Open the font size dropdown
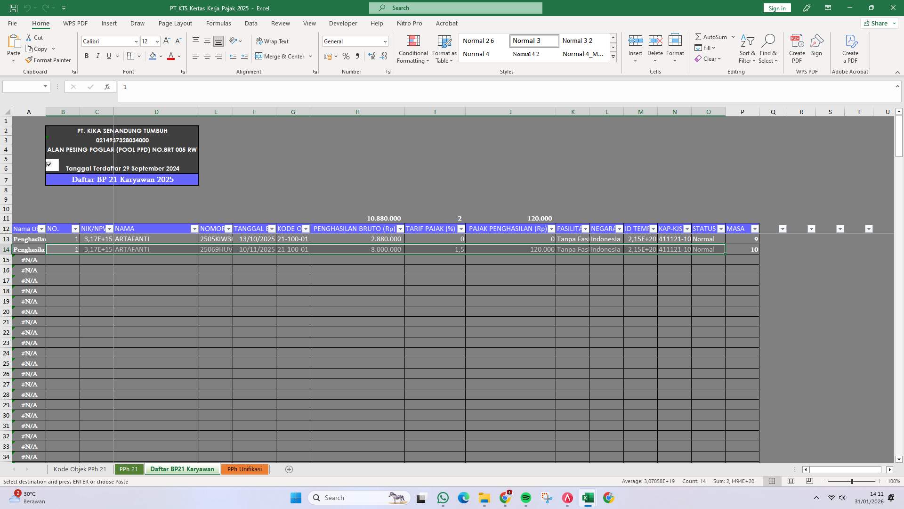904x509 pixels. (157, 41)
